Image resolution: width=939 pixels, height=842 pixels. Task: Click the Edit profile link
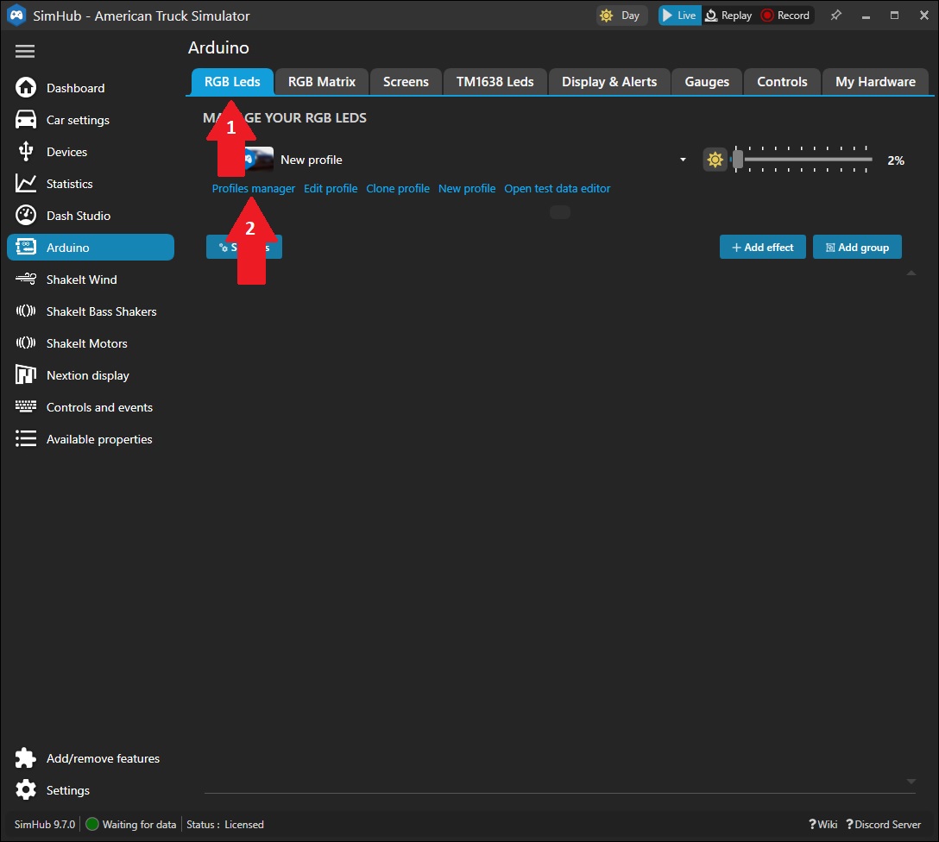coord(331,189)
